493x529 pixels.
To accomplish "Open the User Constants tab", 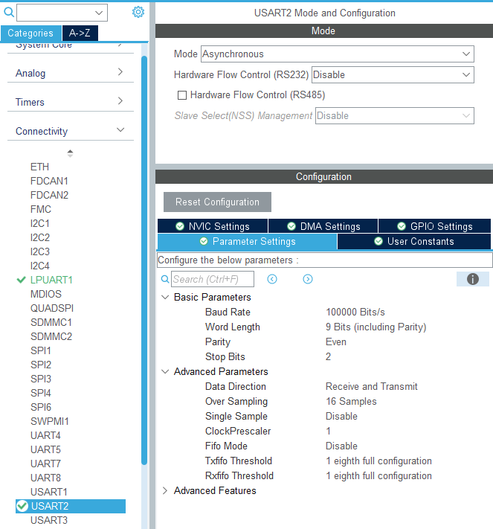I will (413, 242).
